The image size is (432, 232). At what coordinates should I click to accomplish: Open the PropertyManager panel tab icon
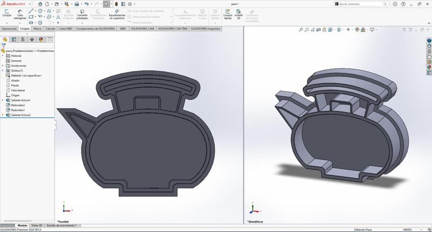point(14,39)
